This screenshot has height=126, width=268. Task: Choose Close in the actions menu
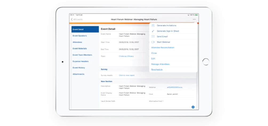tap(154, 53)
